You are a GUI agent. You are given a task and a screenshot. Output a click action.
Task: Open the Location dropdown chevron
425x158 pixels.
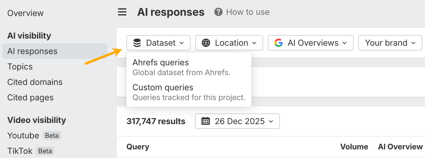click(254, 43)
